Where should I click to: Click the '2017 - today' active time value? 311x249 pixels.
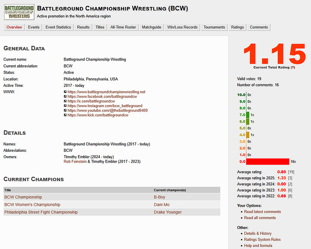[74, 86]
